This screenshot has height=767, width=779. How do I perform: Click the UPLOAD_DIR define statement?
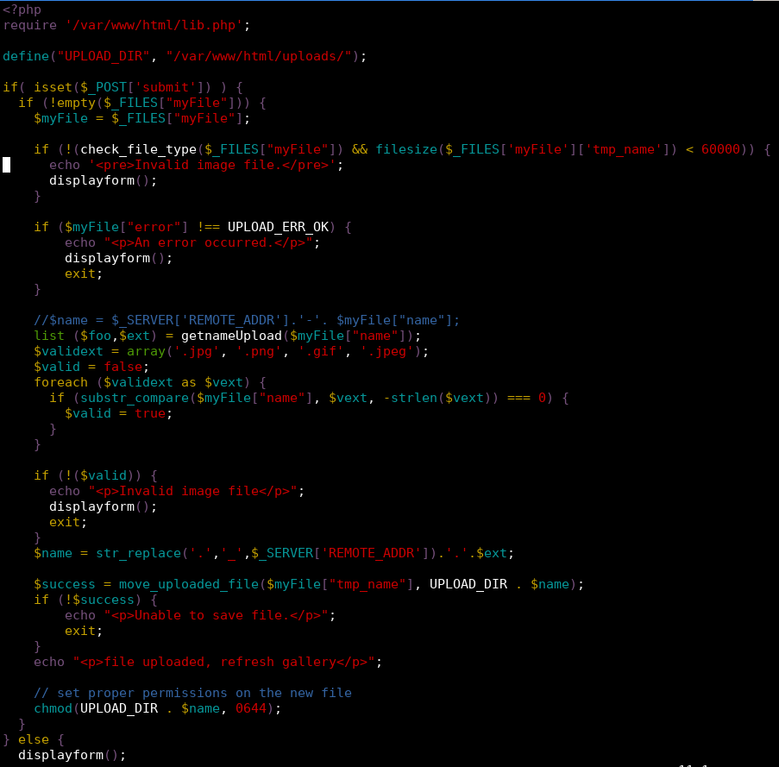pyautogui.click(x=181, y=56)
